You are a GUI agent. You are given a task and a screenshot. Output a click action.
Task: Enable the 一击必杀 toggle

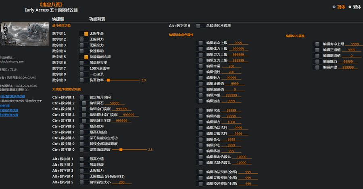click(82, 74)
